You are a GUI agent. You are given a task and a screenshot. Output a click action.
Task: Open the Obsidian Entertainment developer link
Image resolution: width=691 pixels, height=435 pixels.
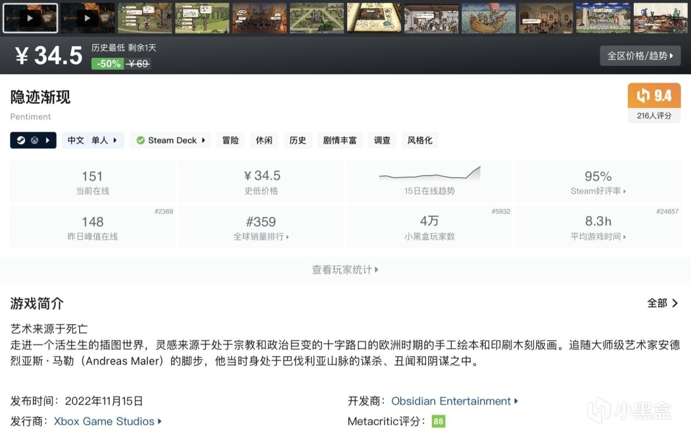pyautogui.click(x=455, y=401)
